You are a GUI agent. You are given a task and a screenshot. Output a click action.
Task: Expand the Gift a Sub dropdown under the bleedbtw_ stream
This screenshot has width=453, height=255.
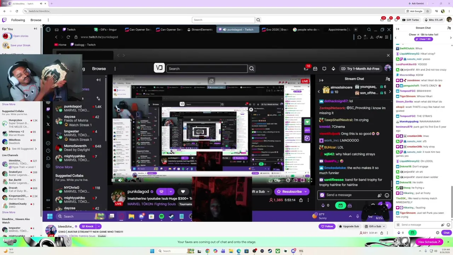click(384, 226)
